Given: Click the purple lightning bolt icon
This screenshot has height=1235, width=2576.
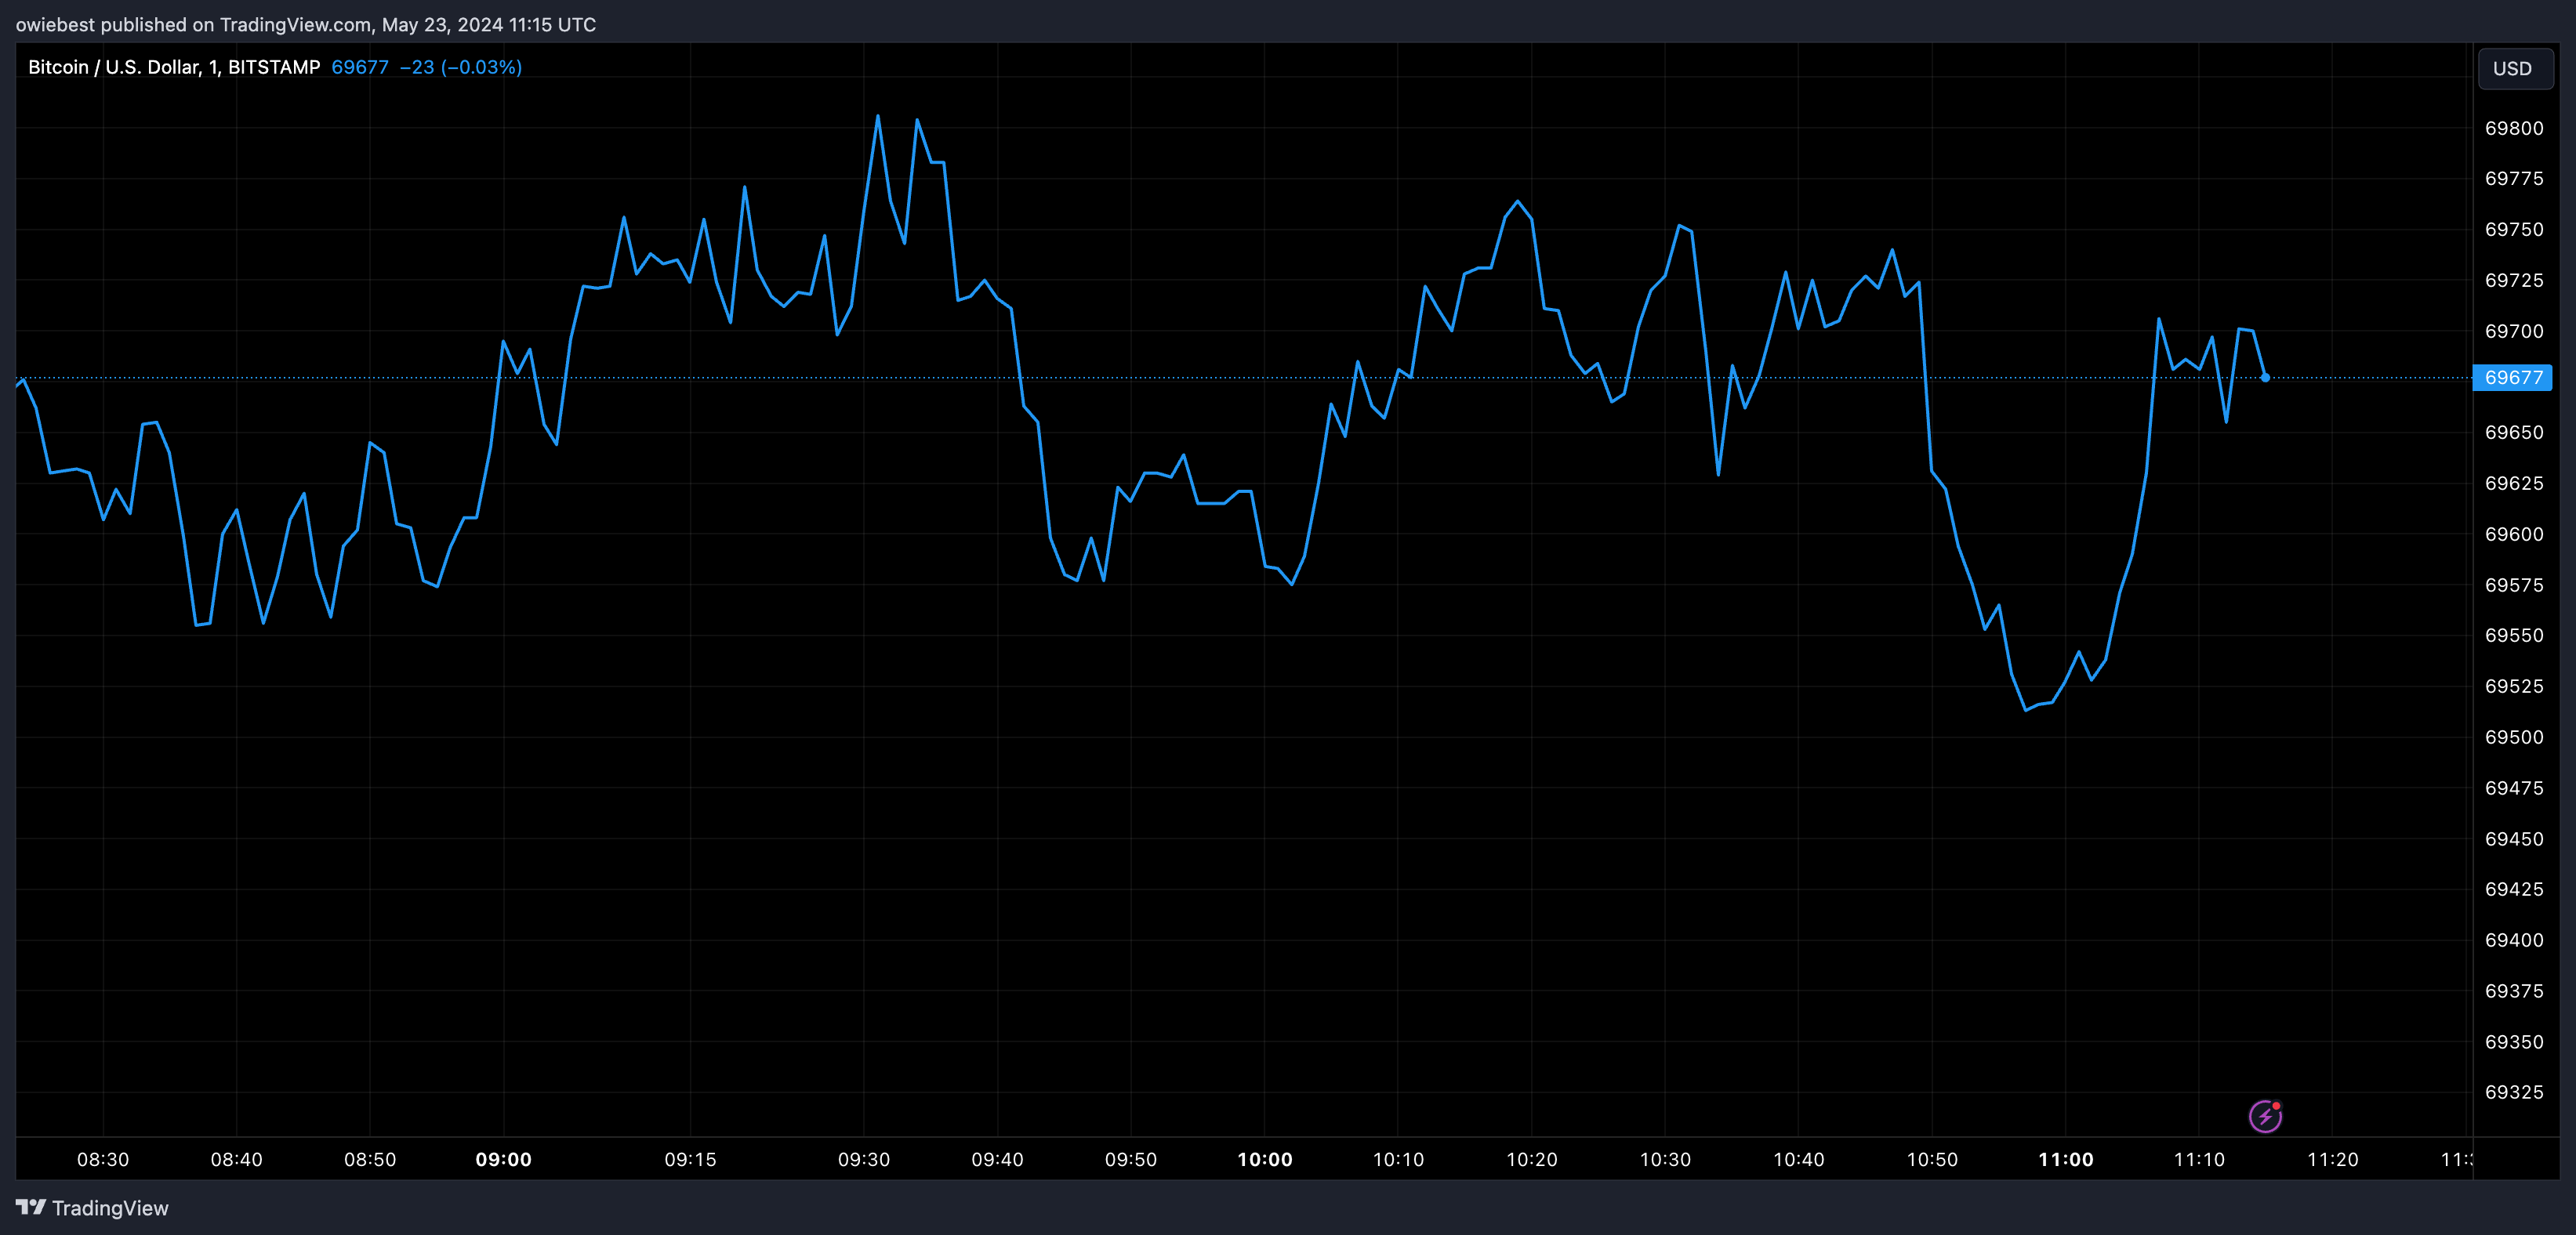Looking at the screenshot, I should point(2265,1116).
